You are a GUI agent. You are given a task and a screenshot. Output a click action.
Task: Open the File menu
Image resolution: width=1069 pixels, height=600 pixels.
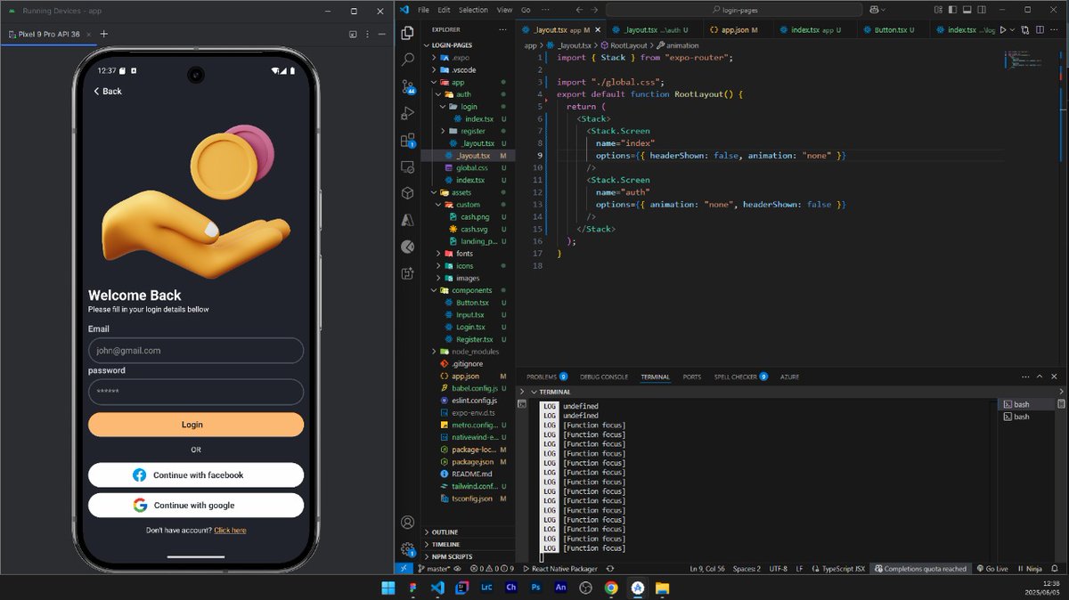(x=423, y=10)
